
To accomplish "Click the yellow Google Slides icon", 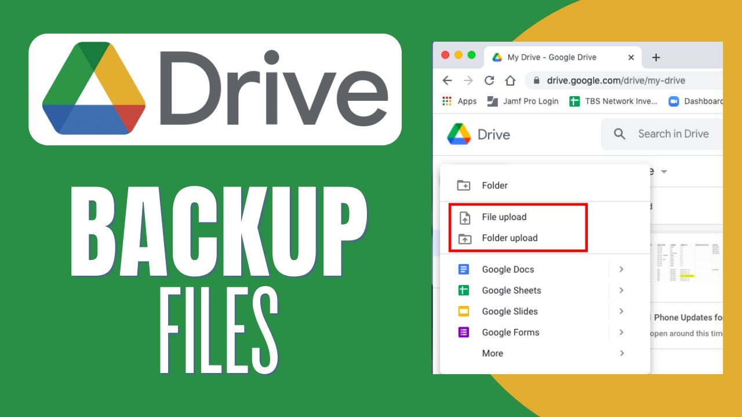I will click(464, 312).
